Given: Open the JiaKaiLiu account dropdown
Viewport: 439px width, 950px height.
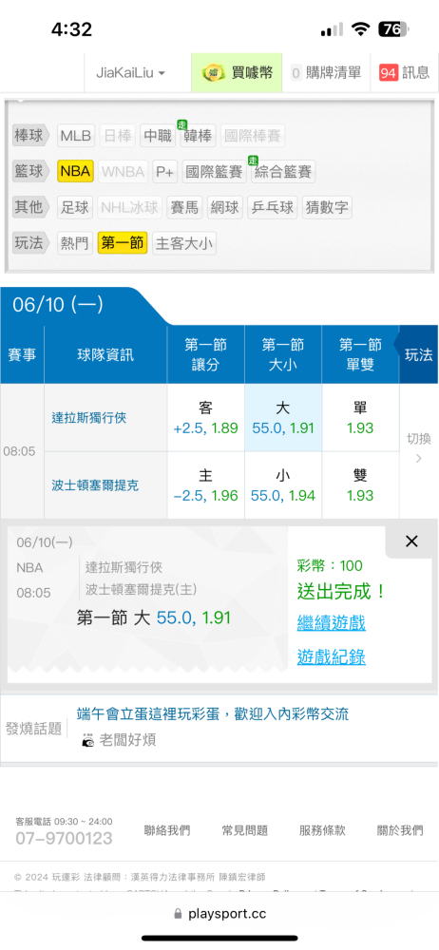Looking at the screenshot, I should pos(130,73).
